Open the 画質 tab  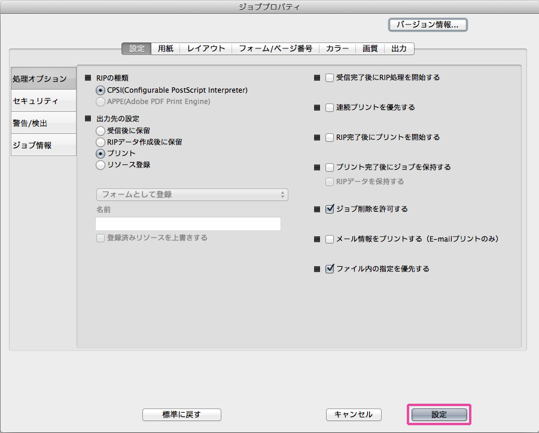370,48
